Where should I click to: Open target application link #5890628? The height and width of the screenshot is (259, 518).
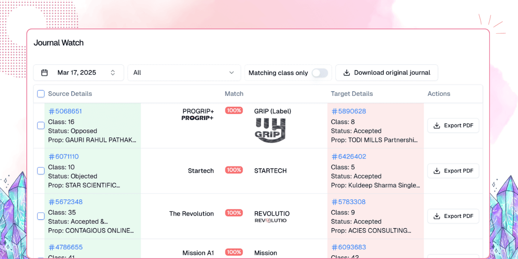click(x=348, y=111)
